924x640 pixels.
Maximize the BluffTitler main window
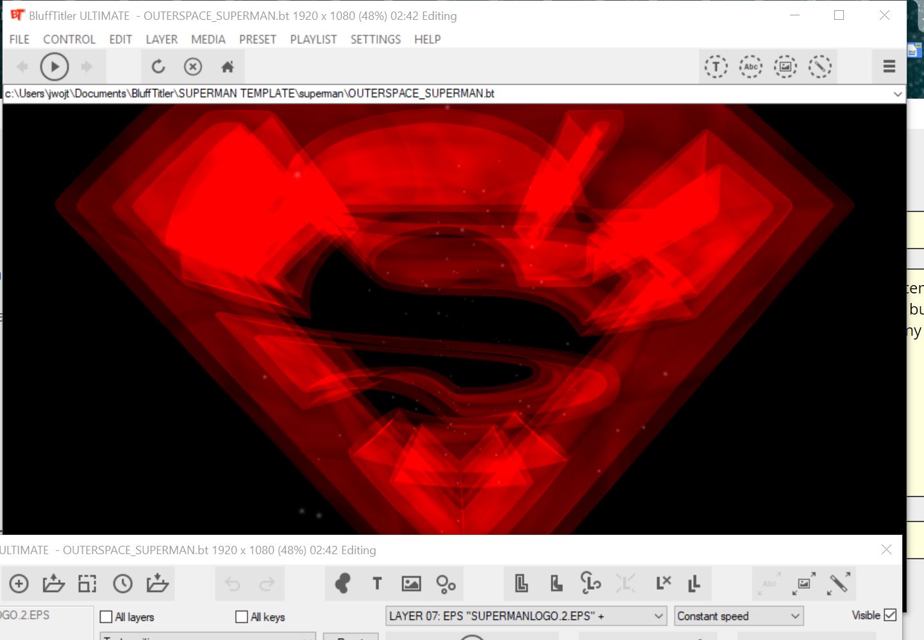[839, 15]
